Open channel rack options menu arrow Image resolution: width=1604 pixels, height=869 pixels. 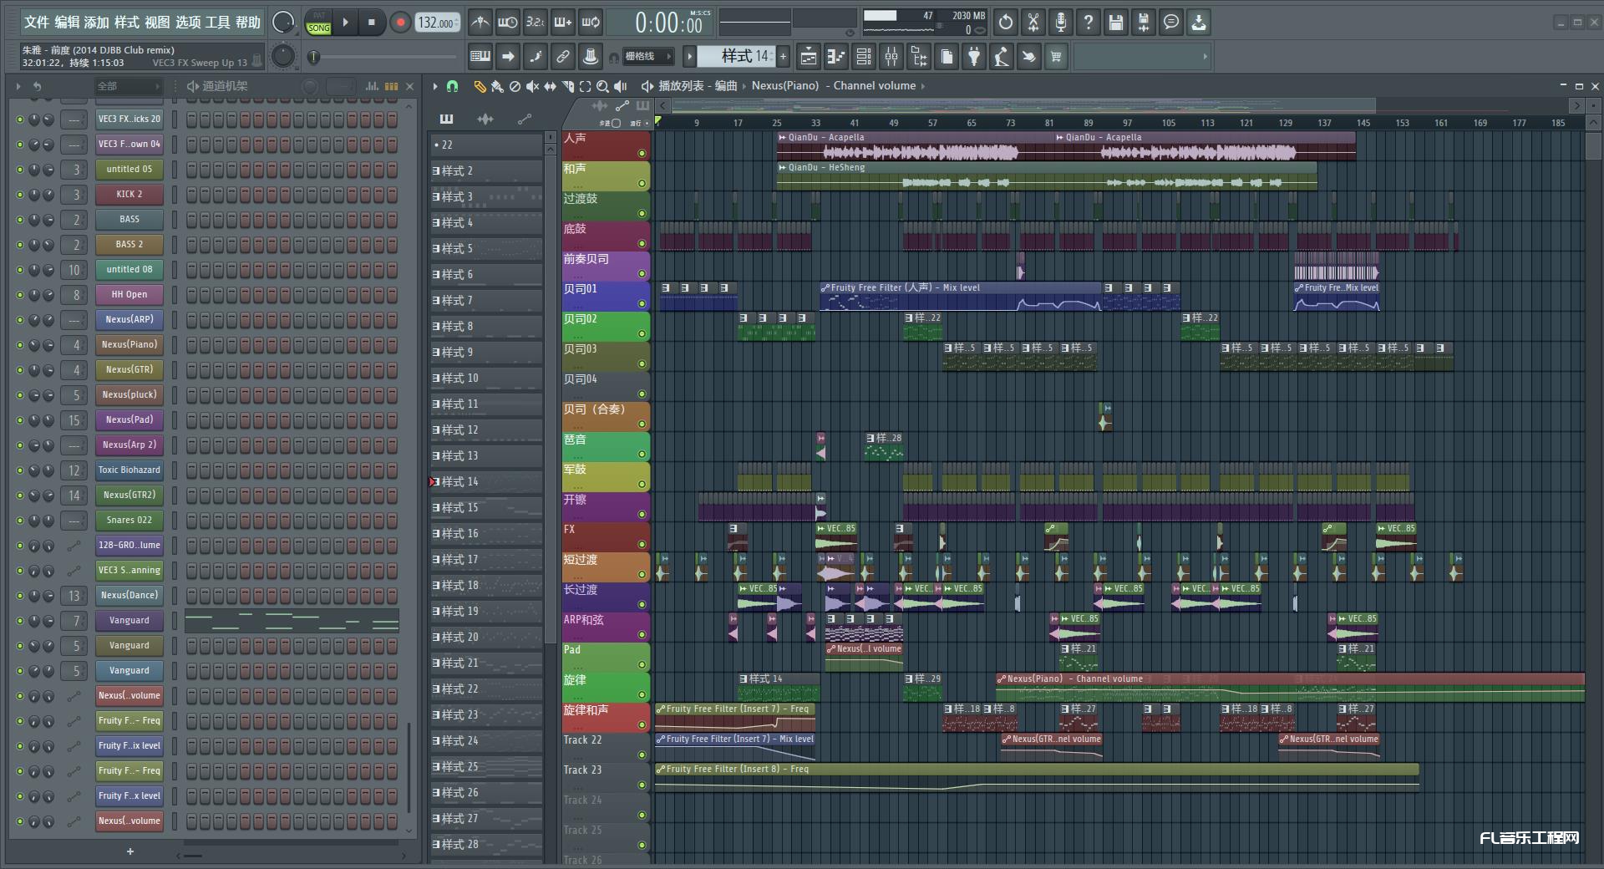point(18,86)
